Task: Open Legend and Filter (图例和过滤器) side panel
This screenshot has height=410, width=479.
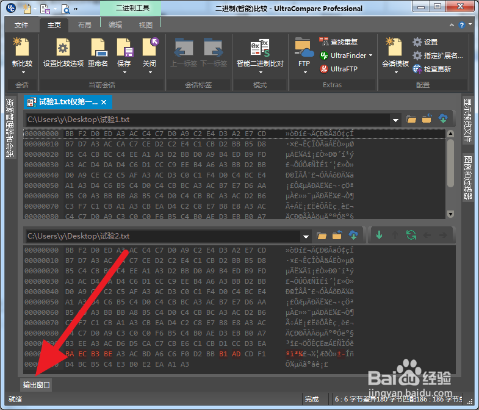Action: click(x=467, y=177)
